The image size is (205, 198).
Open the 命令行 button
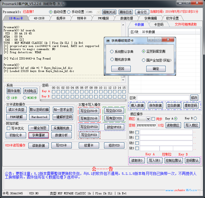point(142,12)
